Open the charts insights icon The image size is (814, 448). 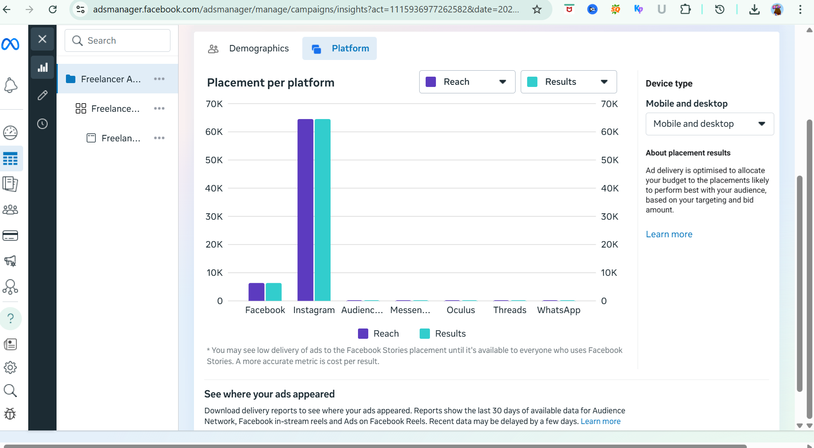click(x=42, y=67)
